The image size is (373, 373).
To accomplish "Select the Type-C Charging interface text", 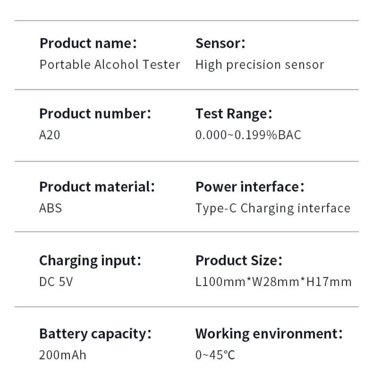I will [x=273, y=209].
